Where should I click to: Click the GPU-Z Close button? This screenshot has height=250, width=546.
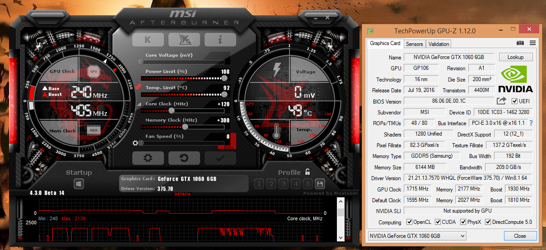(520, 236)
